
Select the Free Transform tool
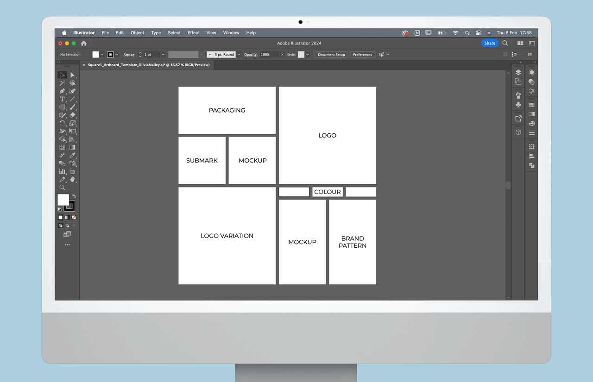(x=72, y=131)
